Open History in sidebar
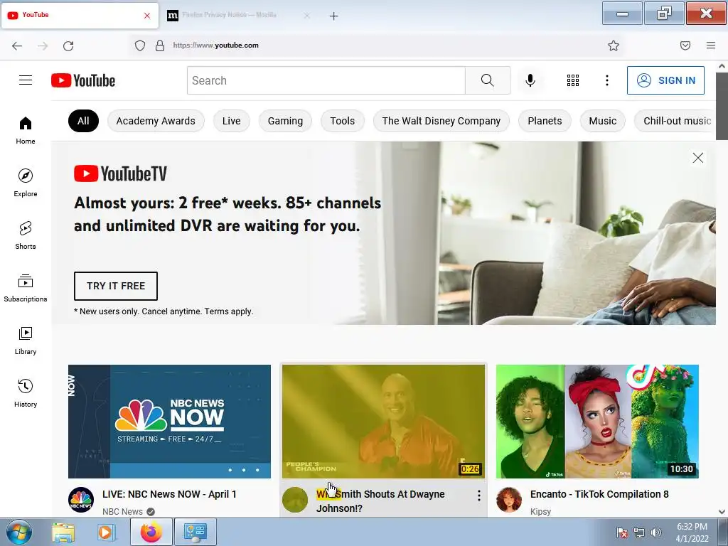 [x=26, y=392]
